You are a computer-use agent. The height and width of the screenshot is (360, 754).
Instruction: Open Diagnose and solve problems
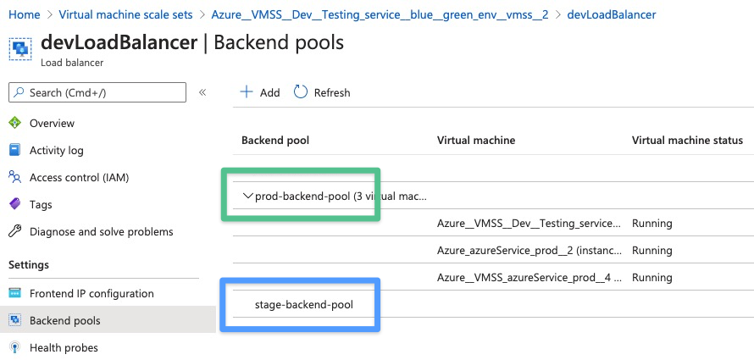pyautogui.click(x=101, y=231)
